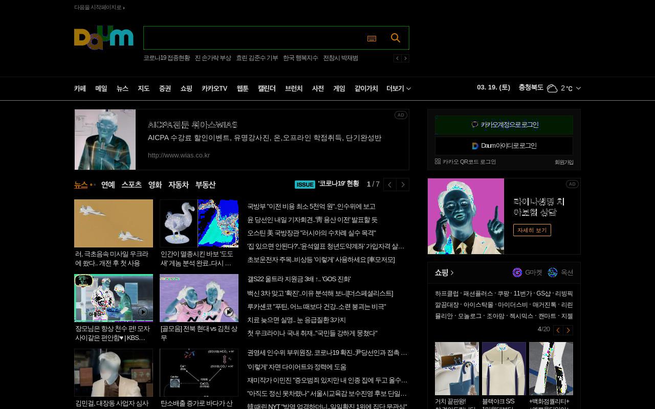
Task: Set Daum as start page link
Action: coord(99,7)
